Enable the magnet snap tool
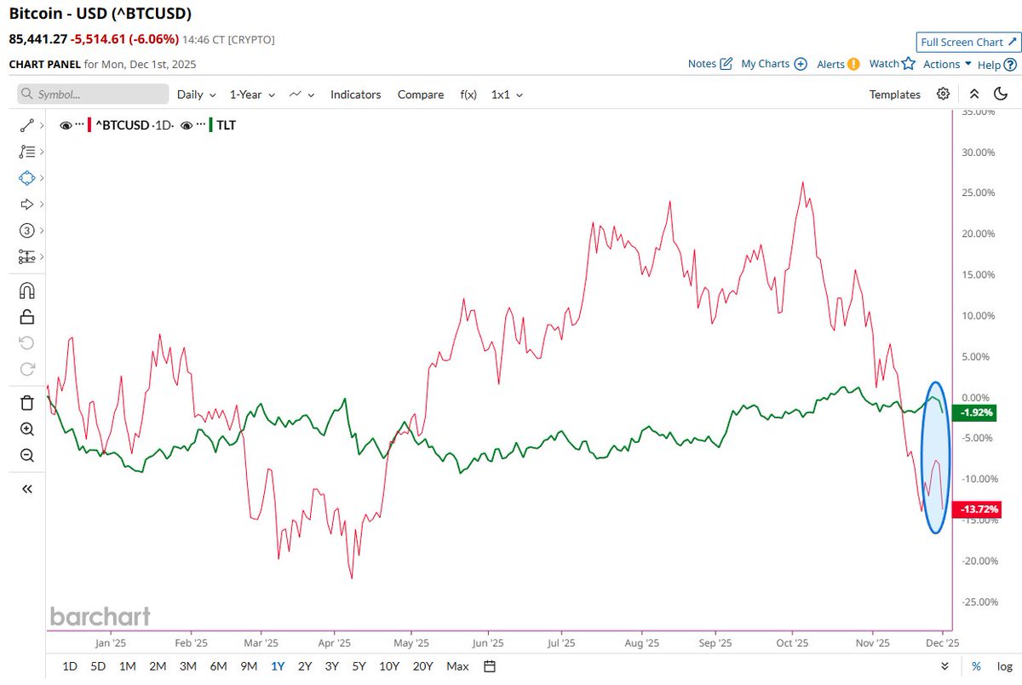Screen dimensions: 1022x685 click(x=26, y=290)
